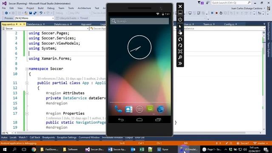Pause debugging with Break All

tap(212, 13)
